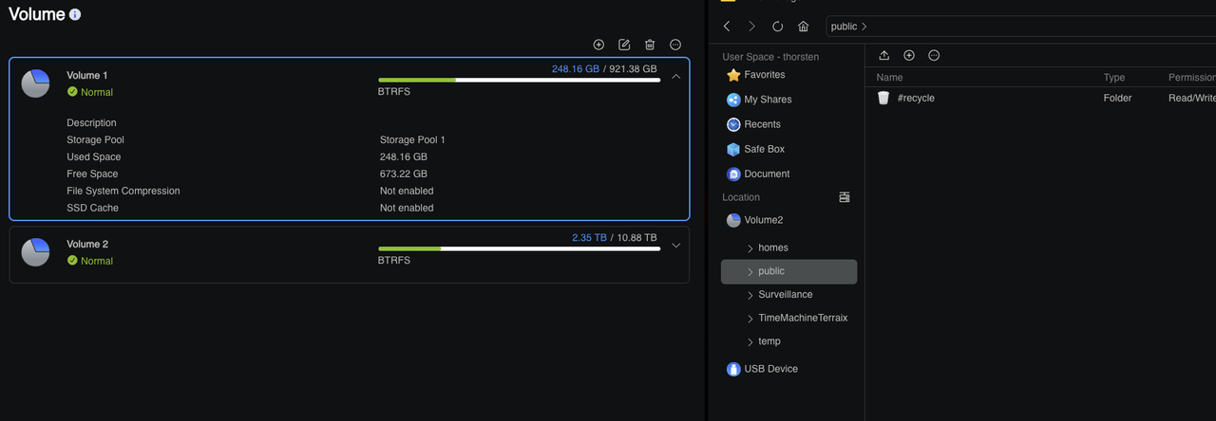Select the #recycle folder row

[x=1042, y=98]
